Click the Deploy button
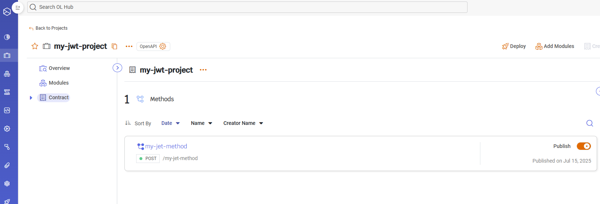This screenshot has height=204, width=600. [514, 46]
